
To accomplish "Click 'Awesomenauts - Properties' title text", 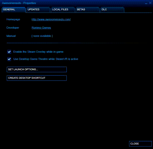I will 19,3.
